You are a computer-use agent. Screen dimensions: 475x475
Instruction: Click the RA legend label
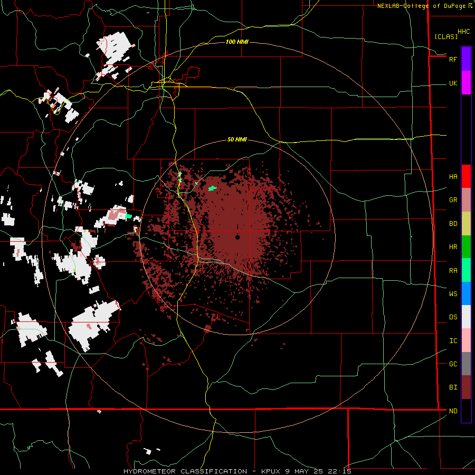tap(453, 271)
